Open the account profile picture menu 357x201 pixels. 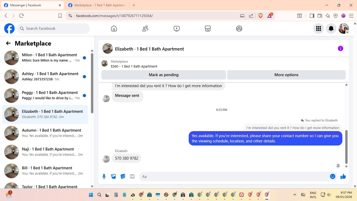(344, 29)
